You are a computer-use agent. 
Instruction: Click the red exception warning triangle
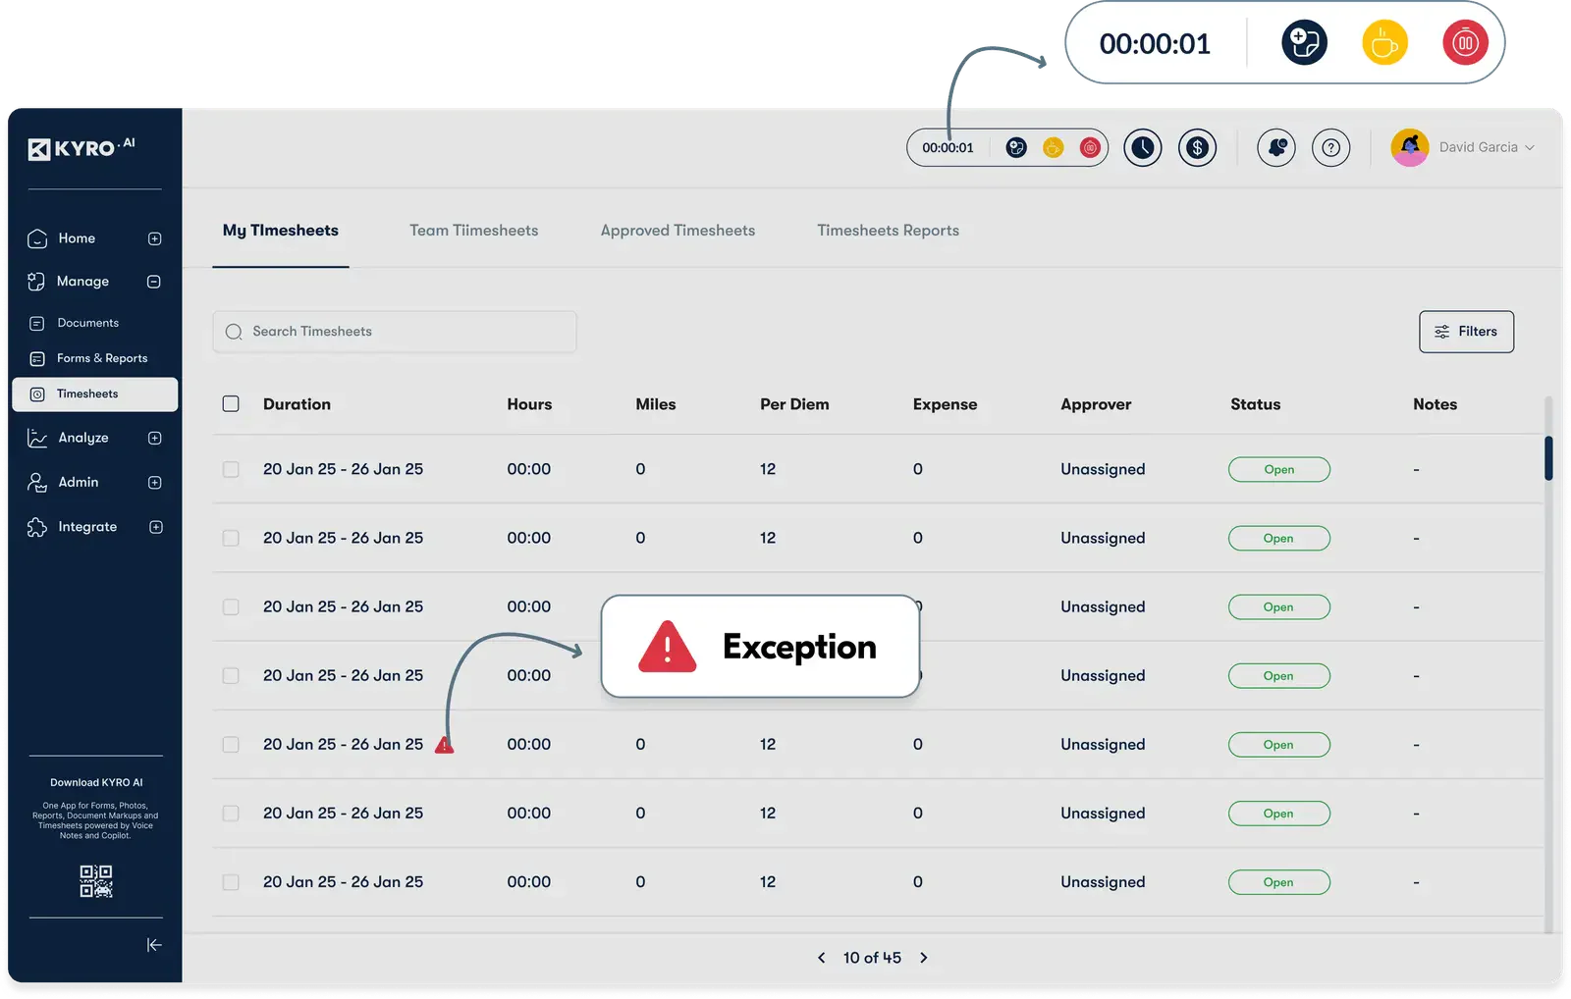pyautogui.click(x=444, y=745)
